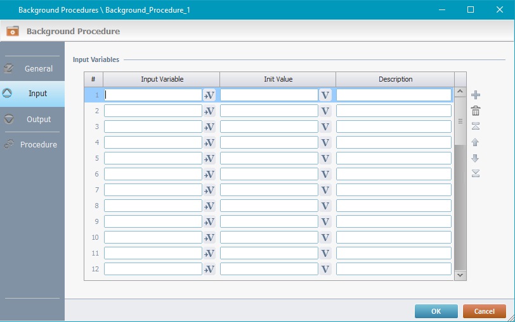Click the plus icon to add a row

(476, 95)
